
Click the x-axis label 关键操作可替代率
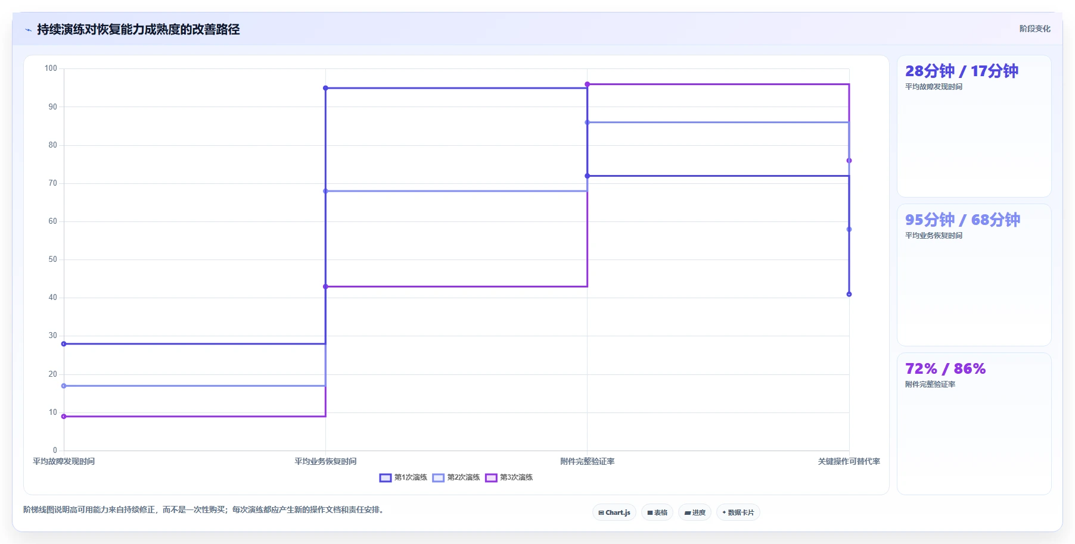pyautogui.click(x=849, y=461)
